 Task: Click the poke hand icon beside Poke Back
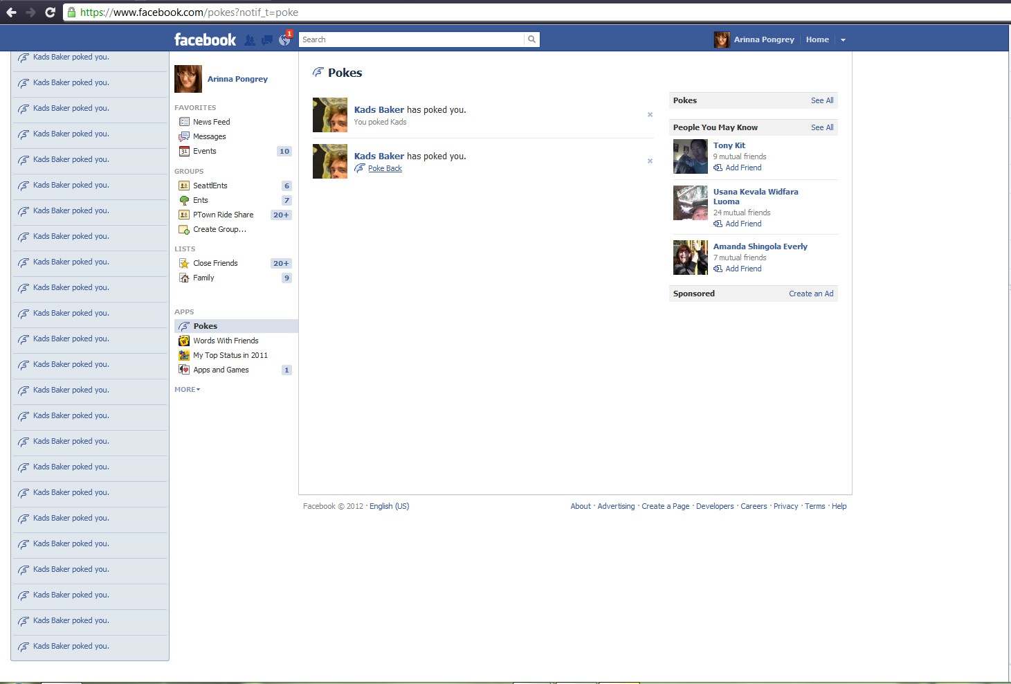(x=360, y=168)
